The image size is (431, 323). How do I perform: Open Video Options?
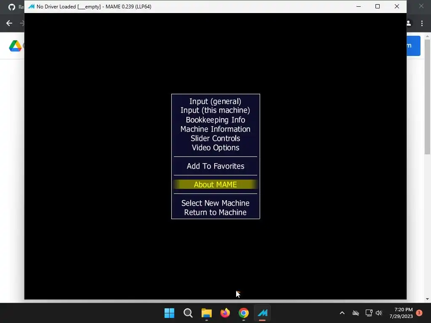pyautogui.click(x=215, y=148)
